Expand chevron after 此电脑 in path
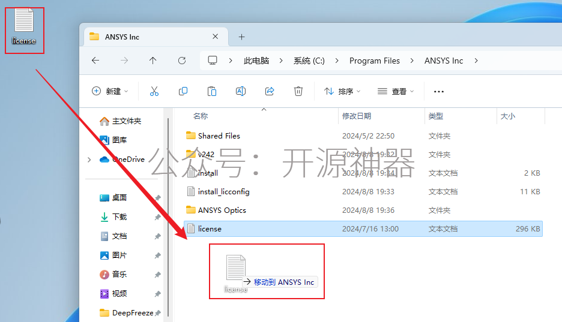 coord(281,61)
